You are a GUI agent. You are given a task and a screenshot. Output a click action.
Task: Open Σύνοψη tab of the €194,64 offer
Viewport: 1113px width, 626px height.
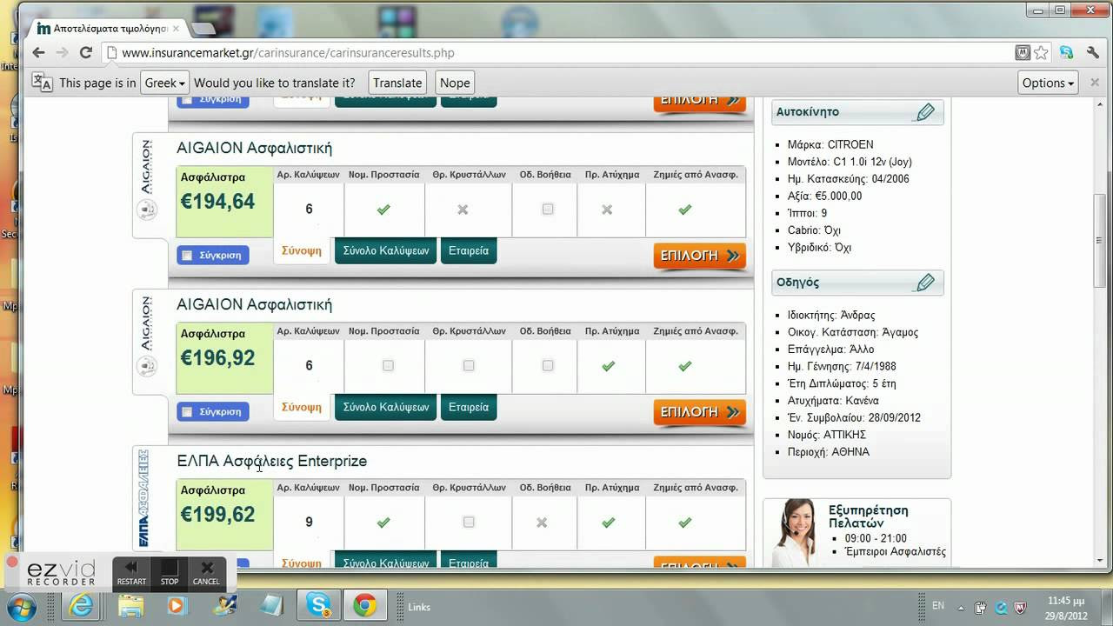pos(302,250)
